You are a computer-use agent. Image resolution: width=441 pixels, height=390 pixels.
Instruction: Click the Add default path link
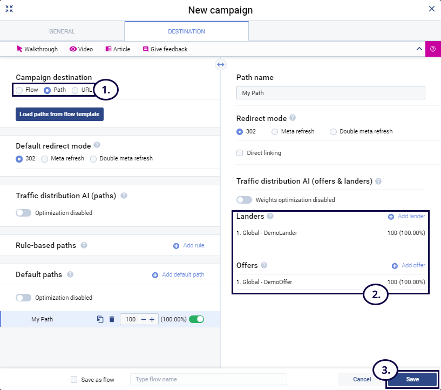tap(178, 274)
